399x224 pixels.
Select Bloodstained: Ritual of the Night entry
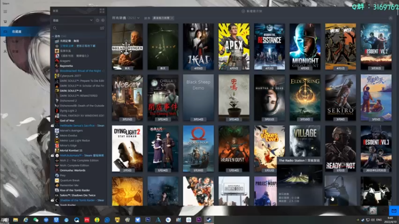coord(82,71)
